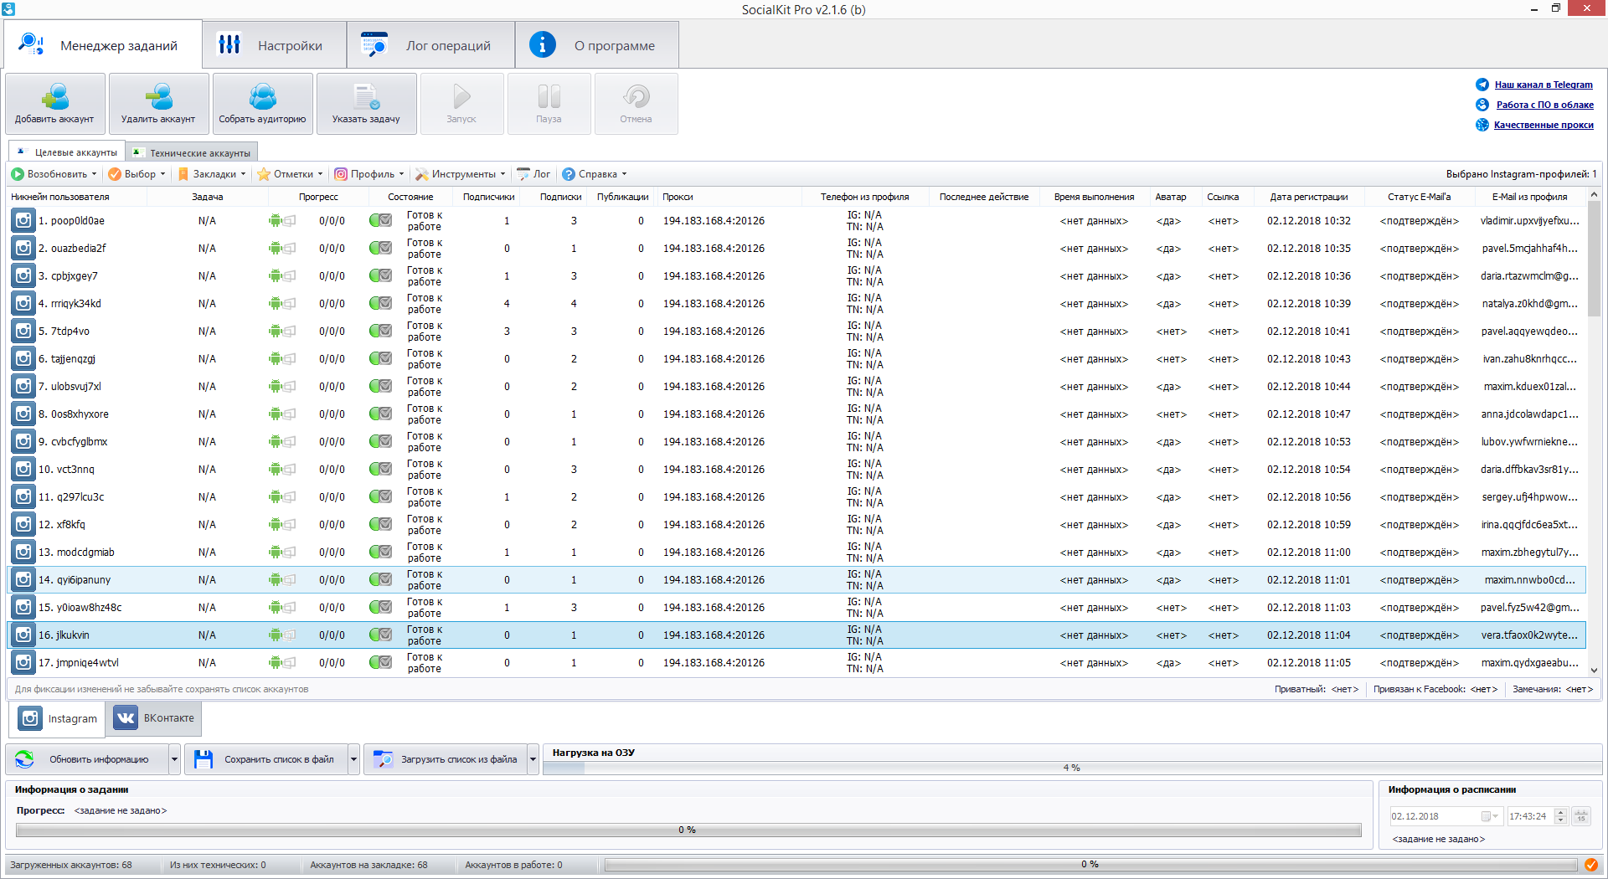Toggle state switch for tajjenqzgj
The image size is (1608, 879).
coord(380,359)
